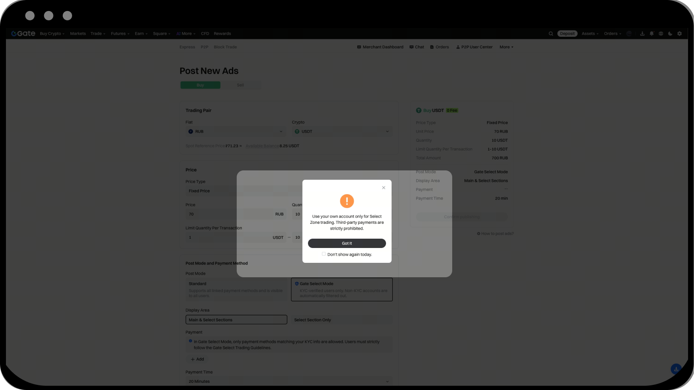Switch to the P2P tab

point(204,47)
